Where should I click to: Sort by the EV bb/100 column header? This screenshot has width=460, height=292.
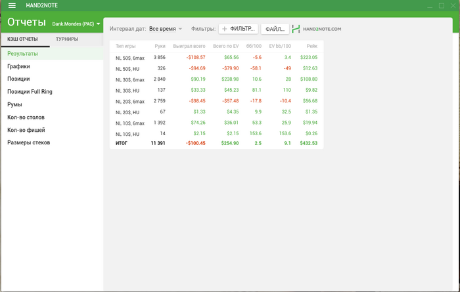tap(280, 46)
